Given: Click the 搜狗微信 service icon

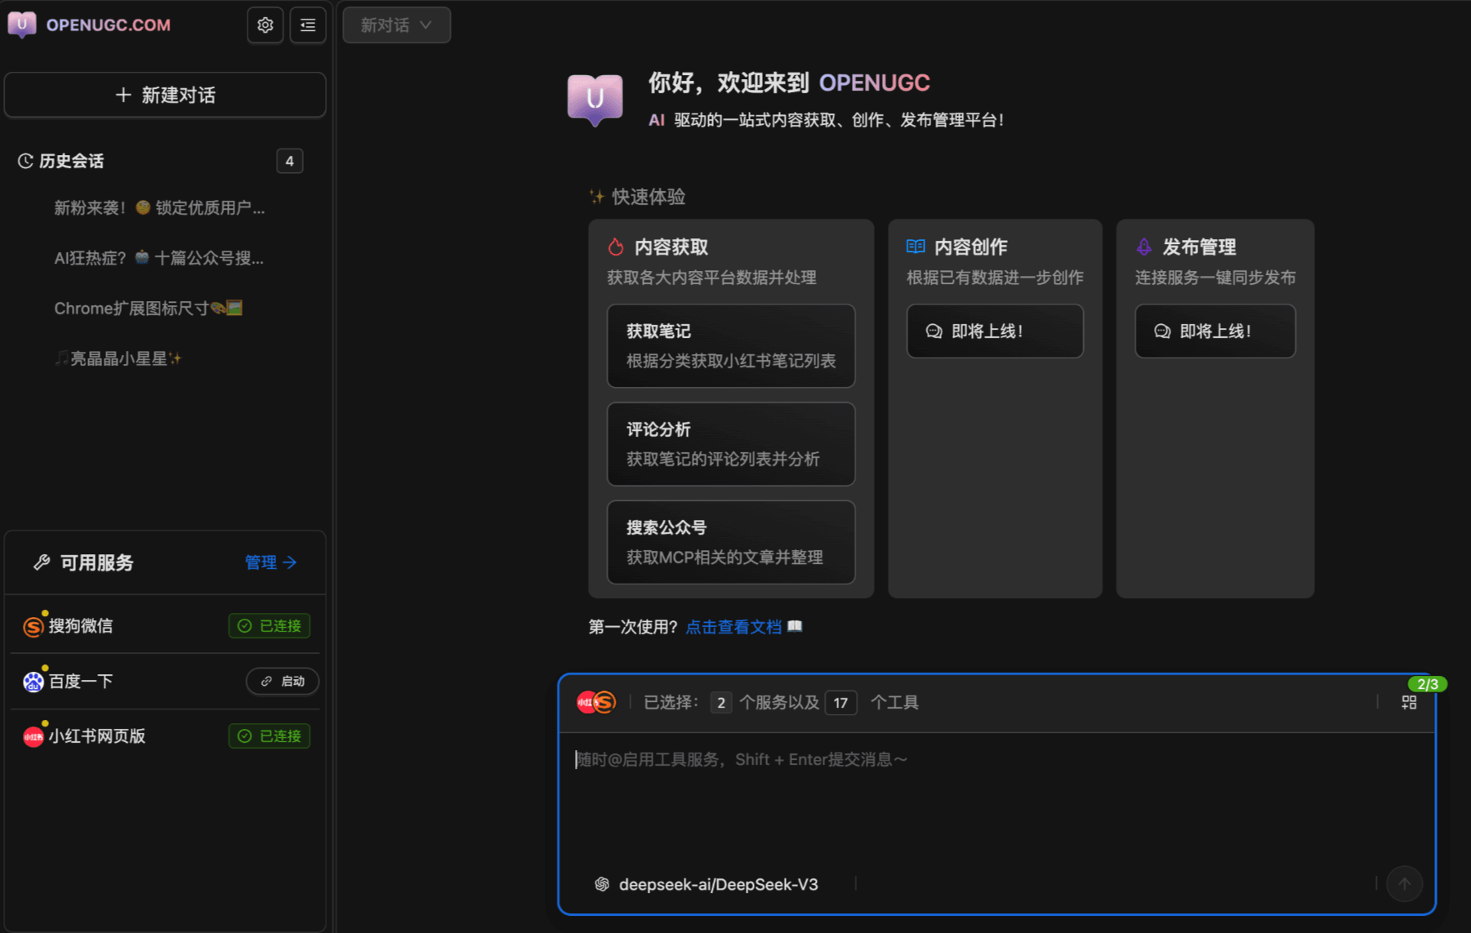Looking at the screenshot, I should [33, 626].
